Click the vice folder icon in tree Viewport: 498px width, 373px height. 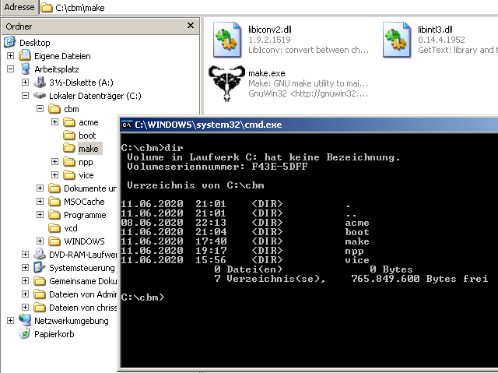pos(69,175)
